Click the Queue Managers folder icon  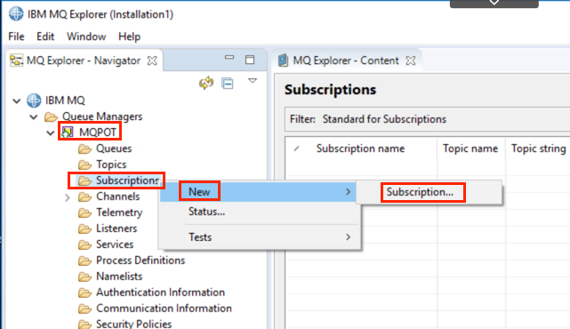click(x=51, y=116)
